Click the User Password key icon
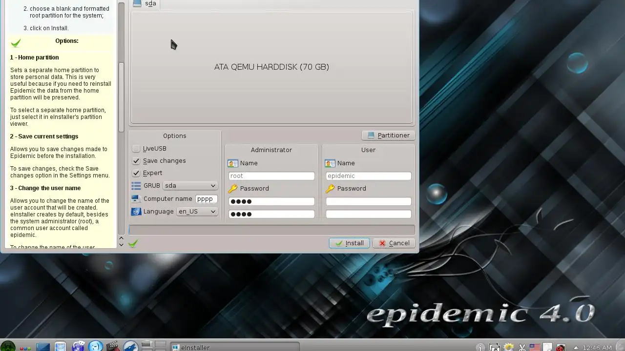Image resolution: width=625 pixels, height=351 pixels. [x=330, y=188]
